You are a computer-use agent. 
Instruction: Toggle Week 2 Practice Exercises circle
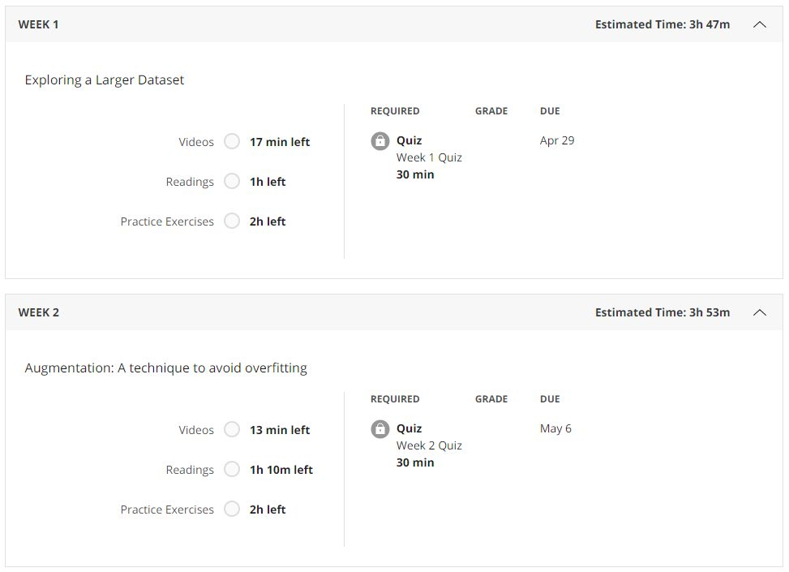(x=232, y=510)
